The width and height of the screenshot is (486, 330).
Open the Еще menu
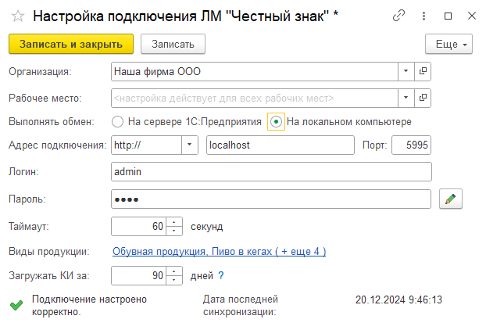[x=449, y=45]
